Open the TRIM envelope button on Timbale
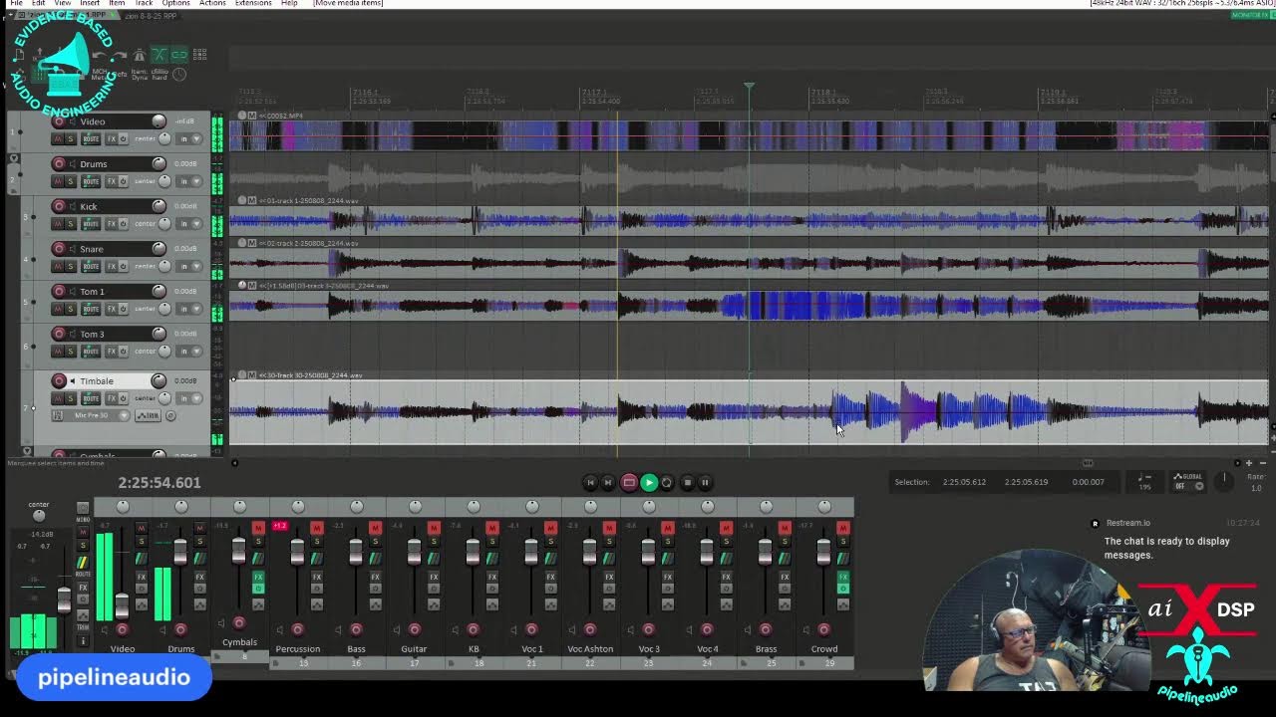Image resolution: width=1276 pixels, height=717 pixels. [x=148, y=415]
